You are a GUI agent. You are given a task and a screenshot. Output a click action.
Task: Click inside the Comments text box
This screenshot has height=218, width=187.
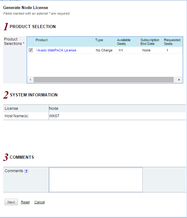(x=96, y=180)
